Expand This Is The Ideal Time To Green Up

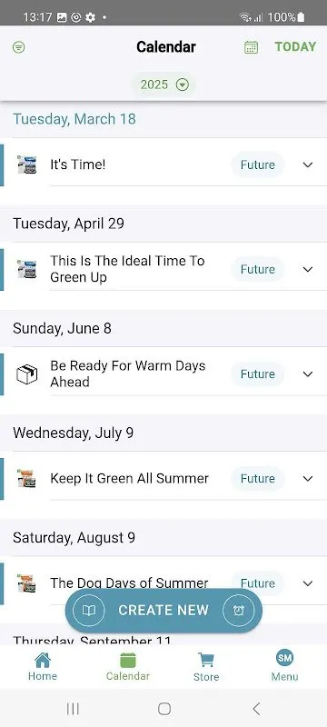click(x=308, y=269)
